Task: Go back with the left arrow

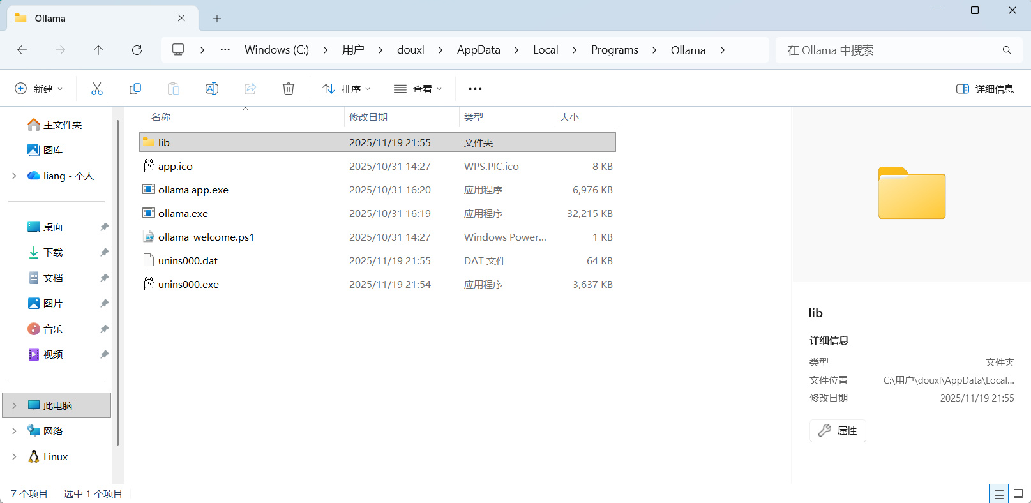Action: [22, 50]
